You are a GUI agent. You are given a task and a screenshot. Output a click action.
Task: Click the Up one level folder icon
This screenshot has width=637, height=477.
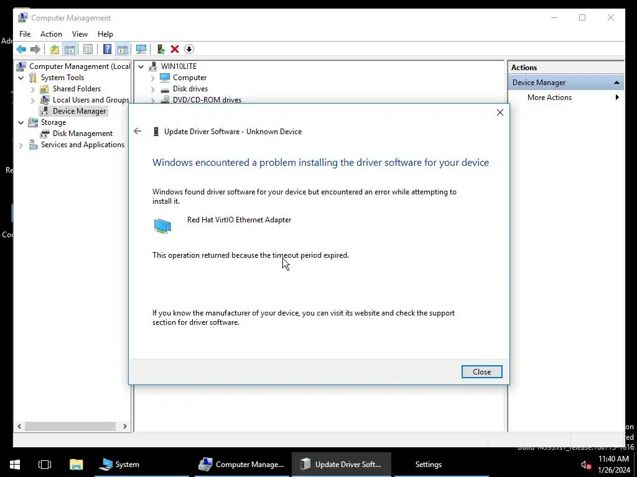[55, 50]
